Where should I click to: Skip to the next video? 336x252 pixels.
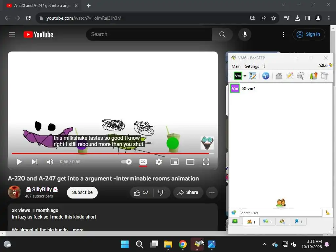coord(35,162)
